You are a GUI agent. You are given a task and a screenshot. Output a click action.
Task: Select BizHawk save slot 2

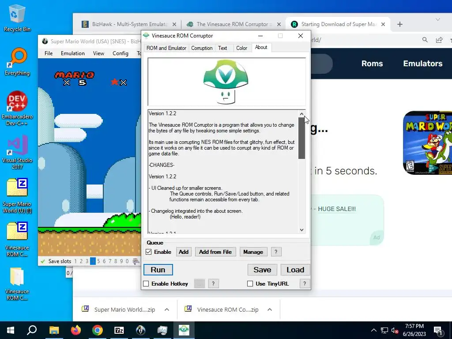pyautogui.click(x=81, y=261)
